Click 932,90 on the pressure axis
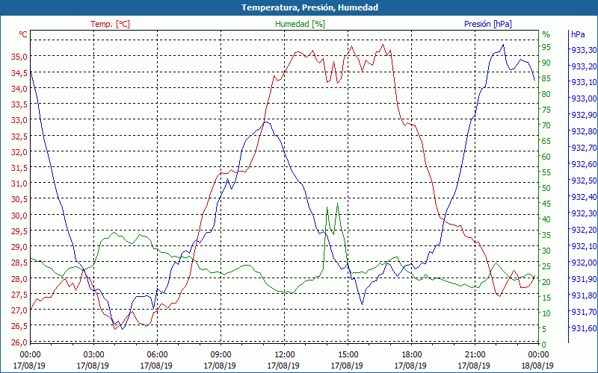Screen dimensions: 598x373 [x=585, y=115]
